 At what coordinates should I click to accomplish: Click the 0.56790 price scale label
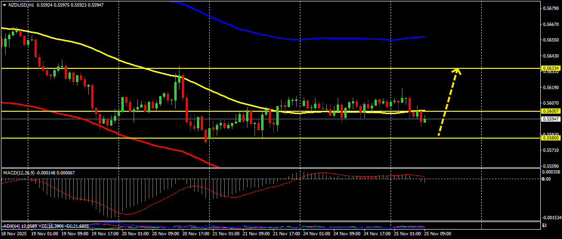[x=551, y=8]
